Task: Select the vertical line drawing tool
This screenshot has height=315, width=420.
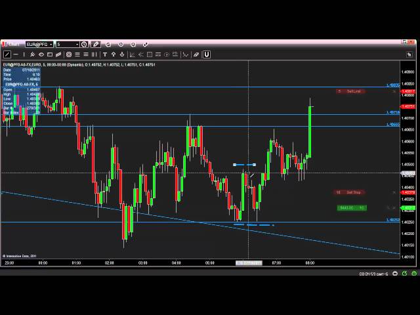Action: pyautogui.click(x=24, y=54)
